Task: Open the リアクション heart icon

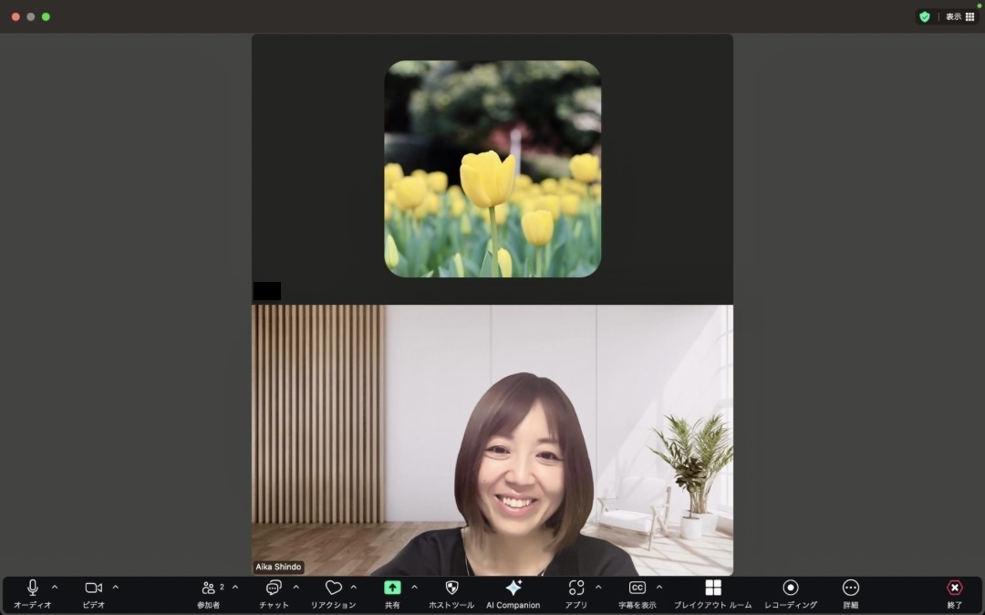Action: coord(334,588)
